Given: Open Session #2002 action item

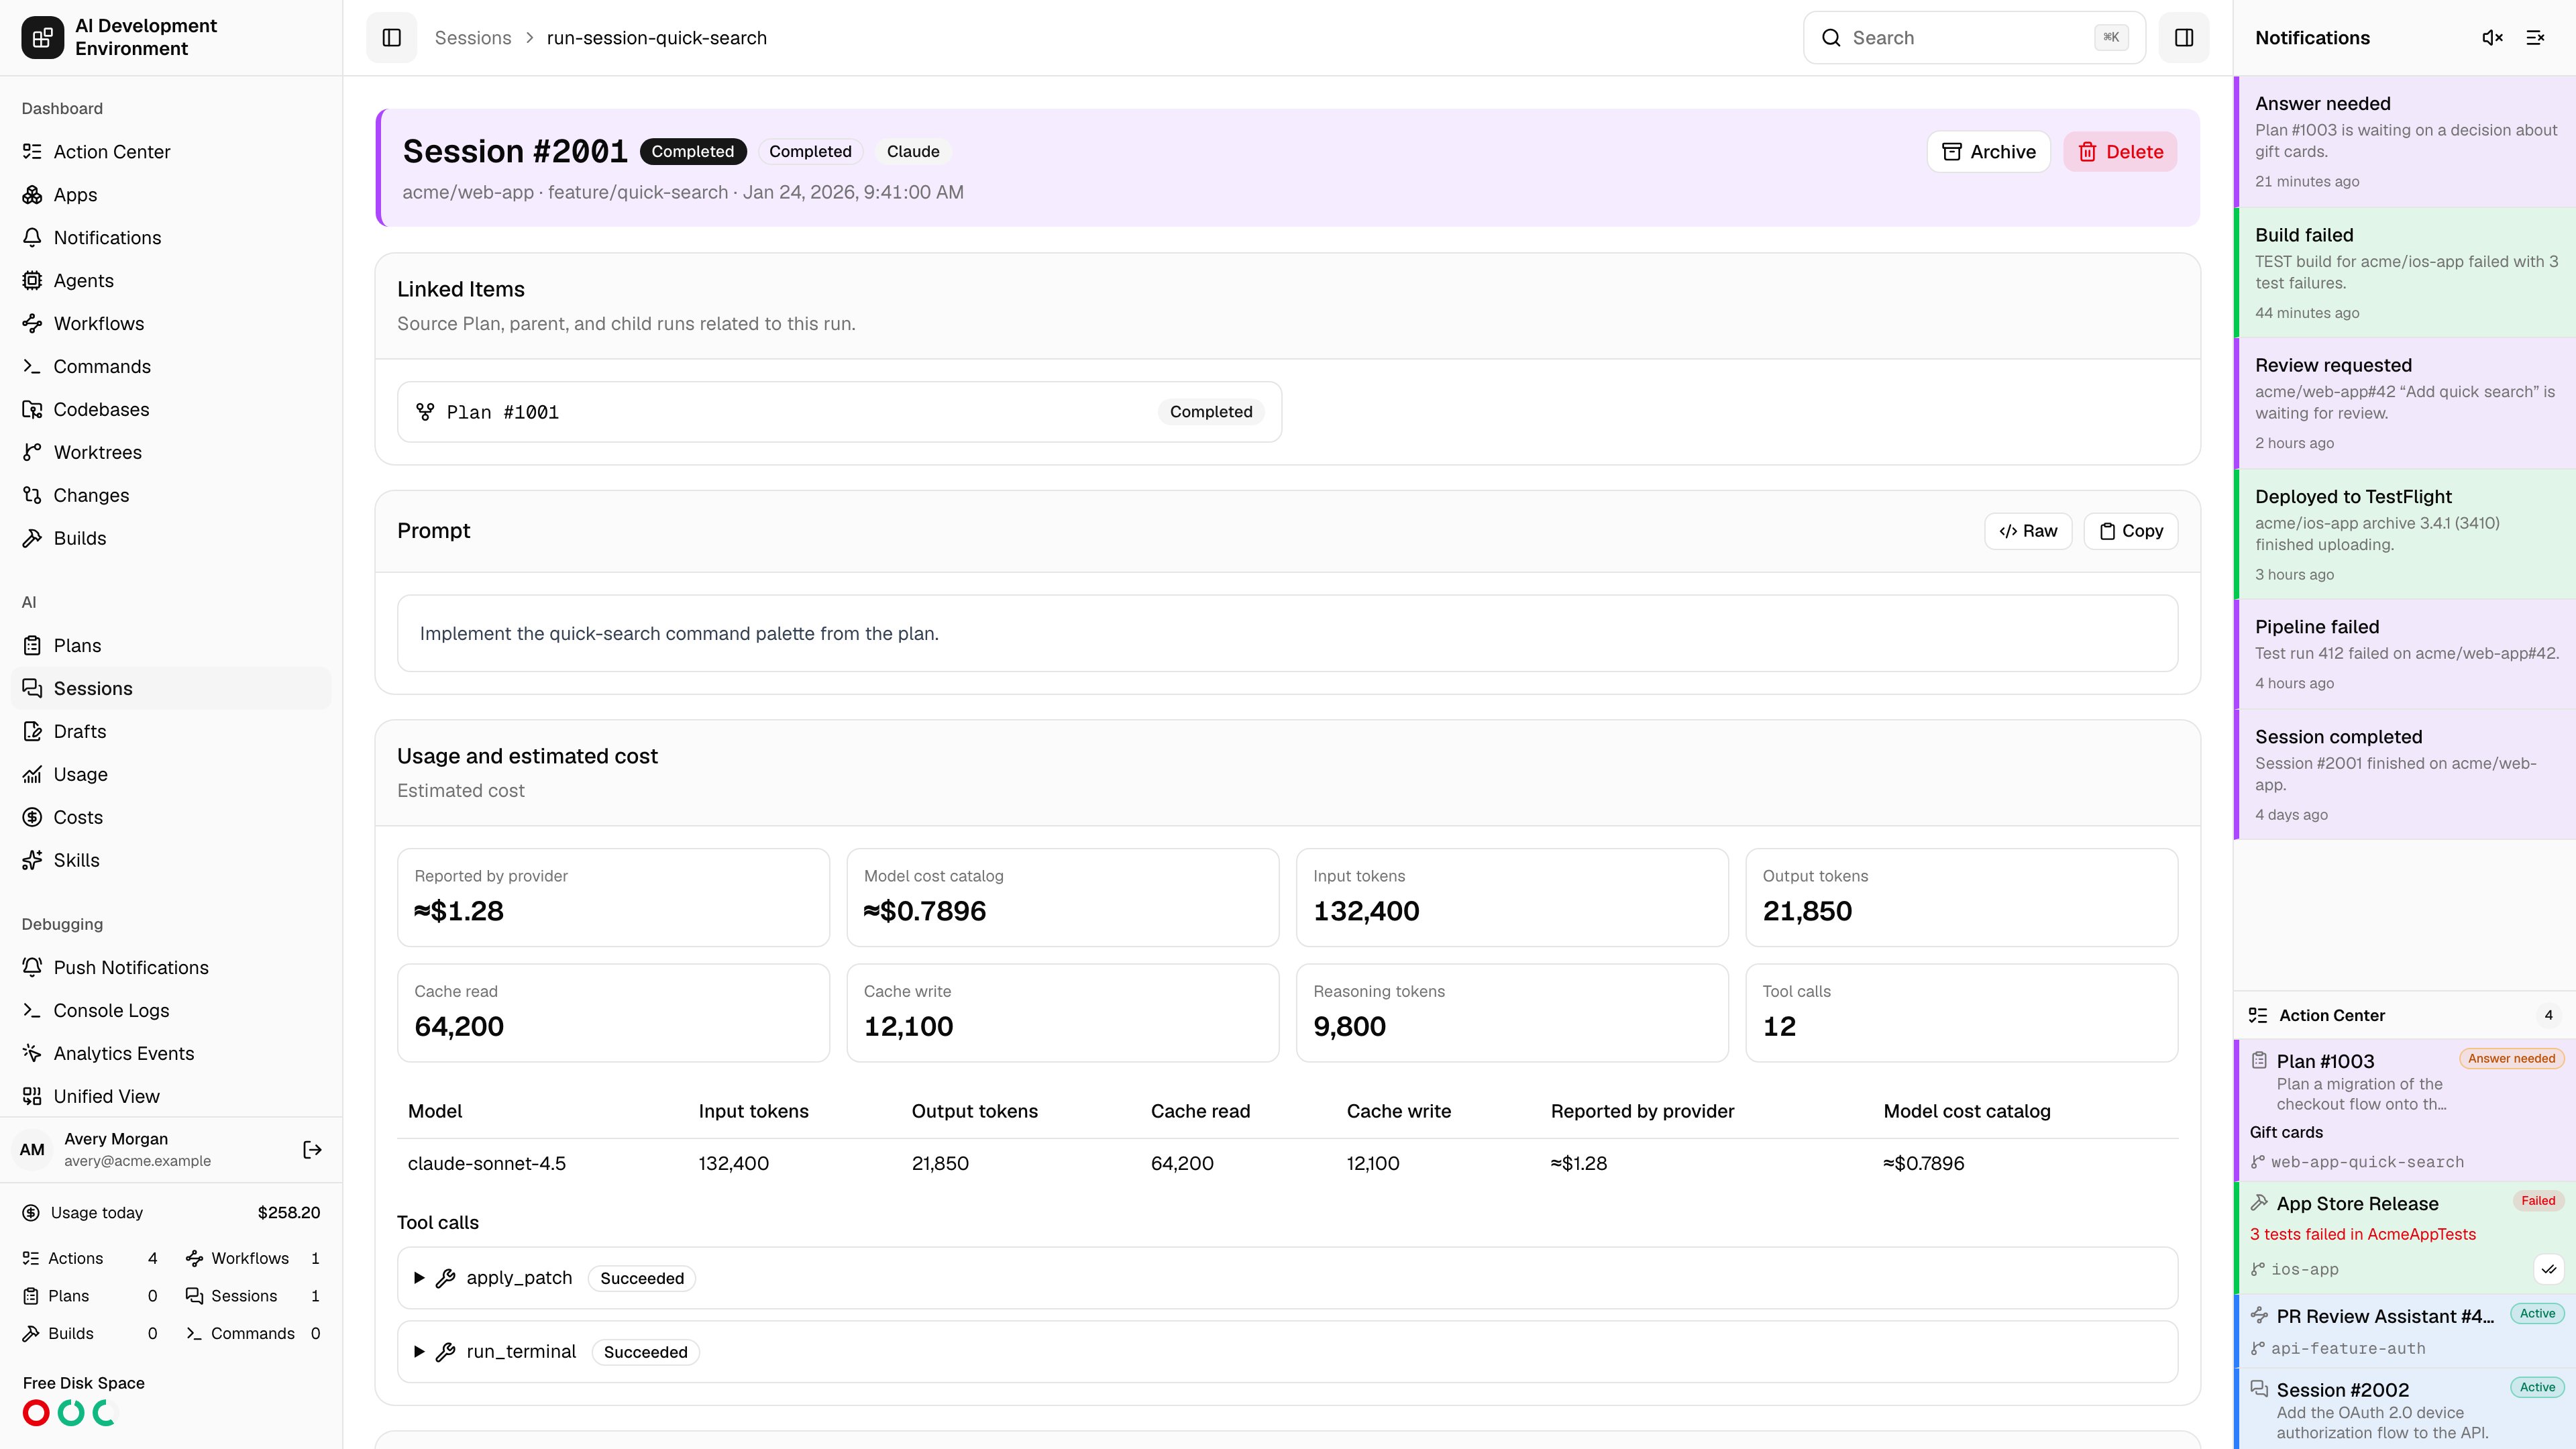Looking at the screenshot, I should click(2405, 1409).
